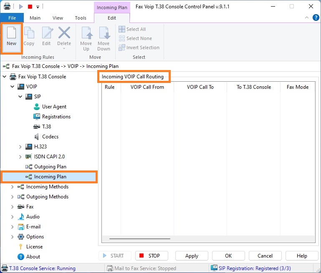The height and width of the screenshot is (273, 321).
Task: Click the Cancel button
Action: click(265, 256)
